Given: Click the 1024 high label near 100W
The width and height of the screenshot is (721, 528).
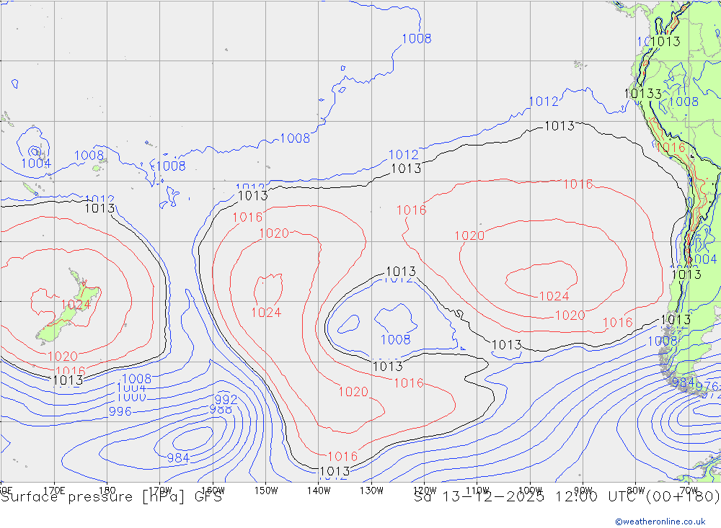Looking at the screenshot, I should (554, 296).
